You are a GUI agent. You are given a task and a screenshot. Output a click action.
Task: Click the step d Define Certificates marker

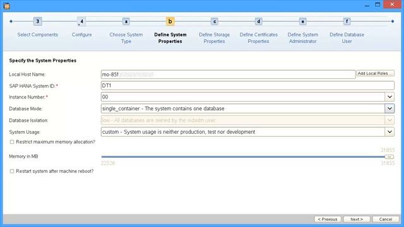[258, 21]
